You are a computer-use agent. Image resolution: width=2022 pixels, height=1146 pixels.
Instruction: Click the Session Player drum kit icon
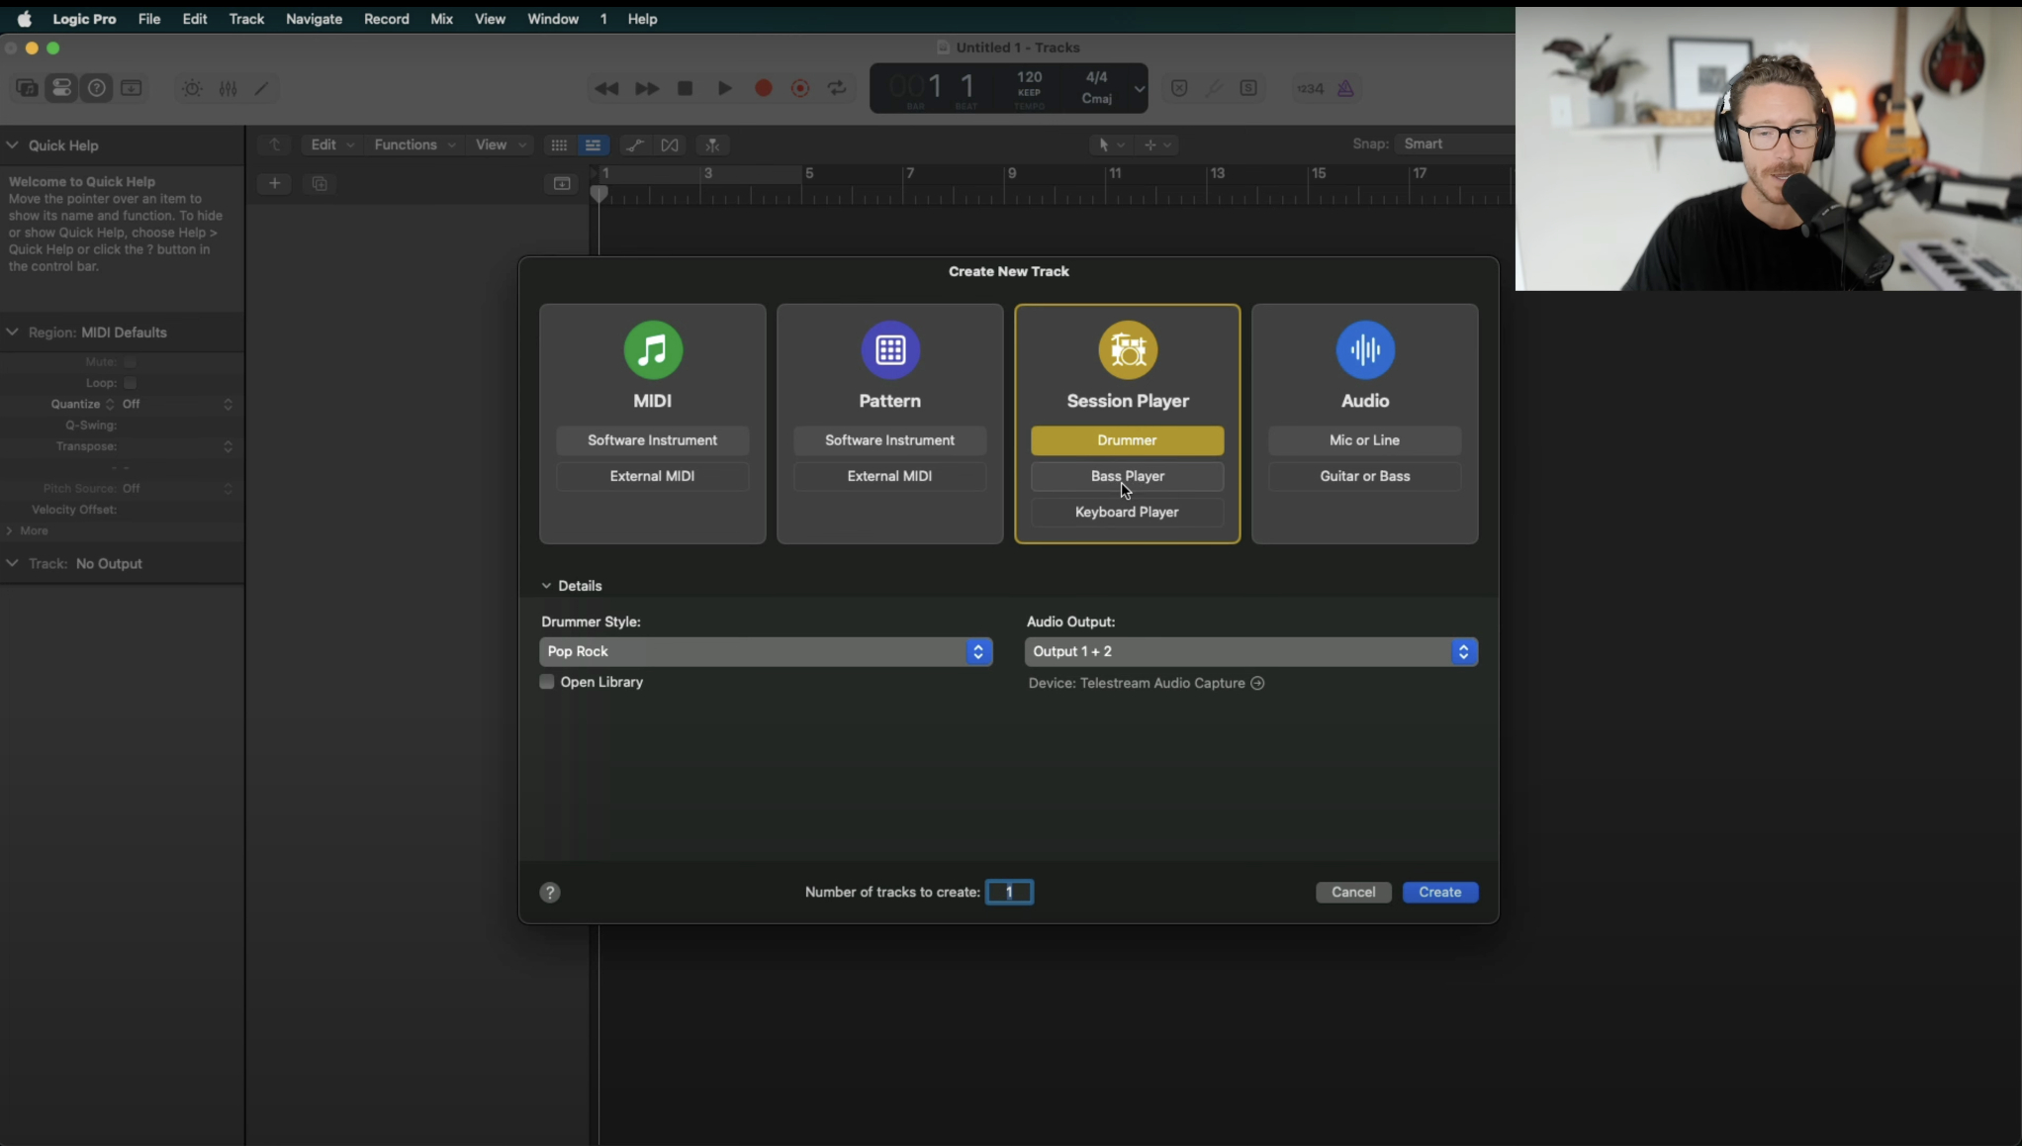point(1128,349)
